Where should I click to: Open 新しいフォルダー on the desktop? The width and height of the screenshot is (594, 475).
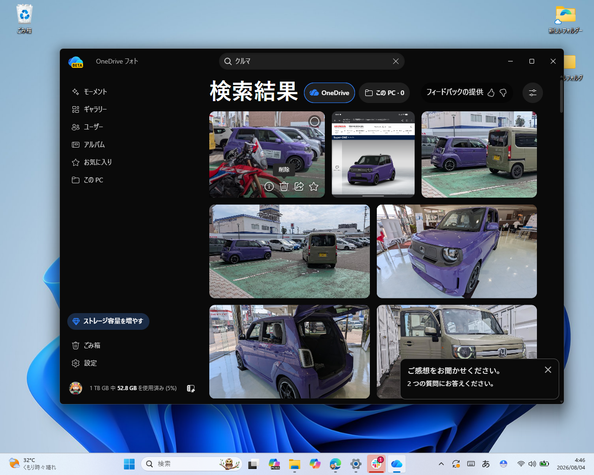(x=565, y=19)
